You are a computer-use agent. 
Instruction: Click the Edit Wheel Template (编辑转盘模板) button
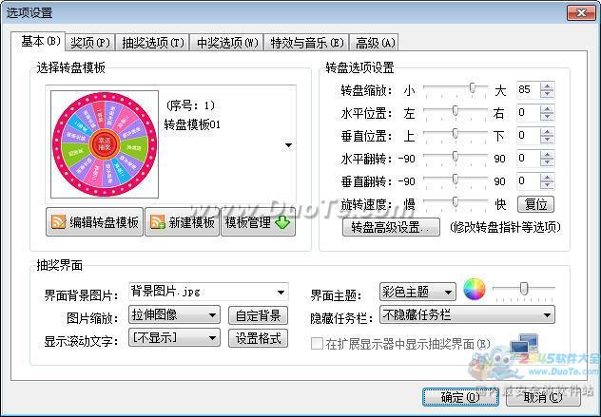(x=95, y=222)
